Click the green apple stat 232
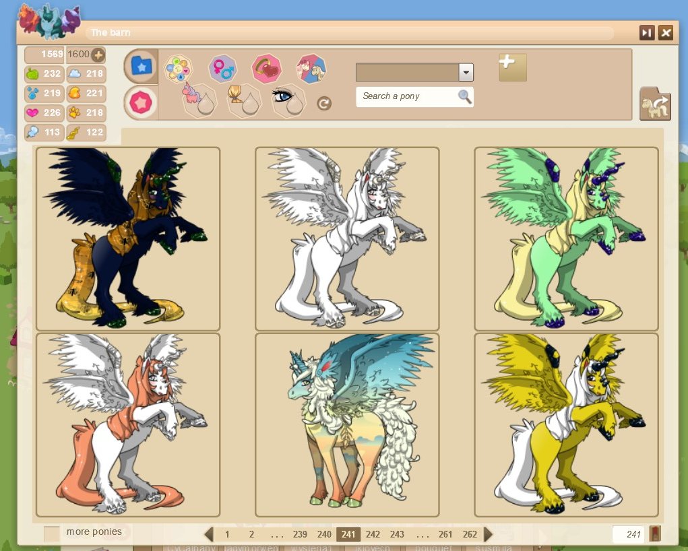This screenshot has width=688, height=551. pyautogui.click(x=44, y=73)
